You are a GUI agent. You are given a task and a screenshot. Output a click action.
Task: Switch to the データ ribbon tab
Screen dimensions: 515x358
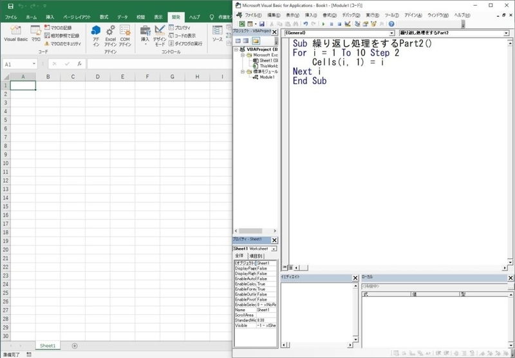coord(122,17)
